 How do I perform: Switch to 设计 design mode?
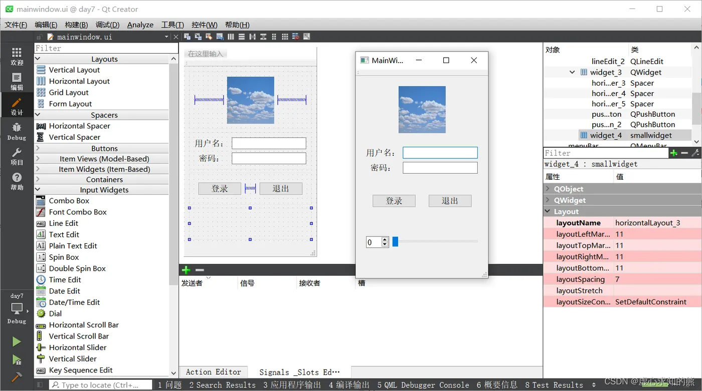coord(17,106)
